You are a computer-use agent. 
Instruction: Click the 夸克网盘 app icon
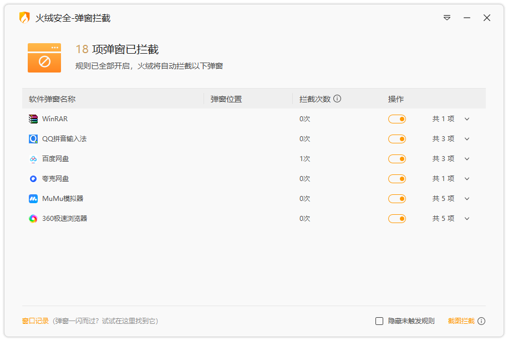[32, 178]
